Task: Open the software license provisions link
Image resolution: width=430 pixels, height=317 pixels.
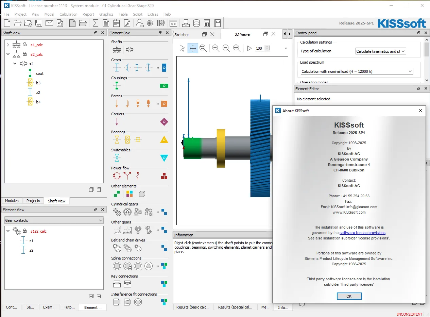Action: click(x=362, y=233)
